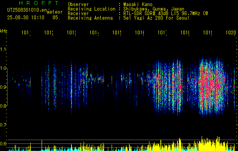Image resolution: width=238 pixels, height=151 pixels.
Task: Click the 1016 time marker
Action: point(140,32)
